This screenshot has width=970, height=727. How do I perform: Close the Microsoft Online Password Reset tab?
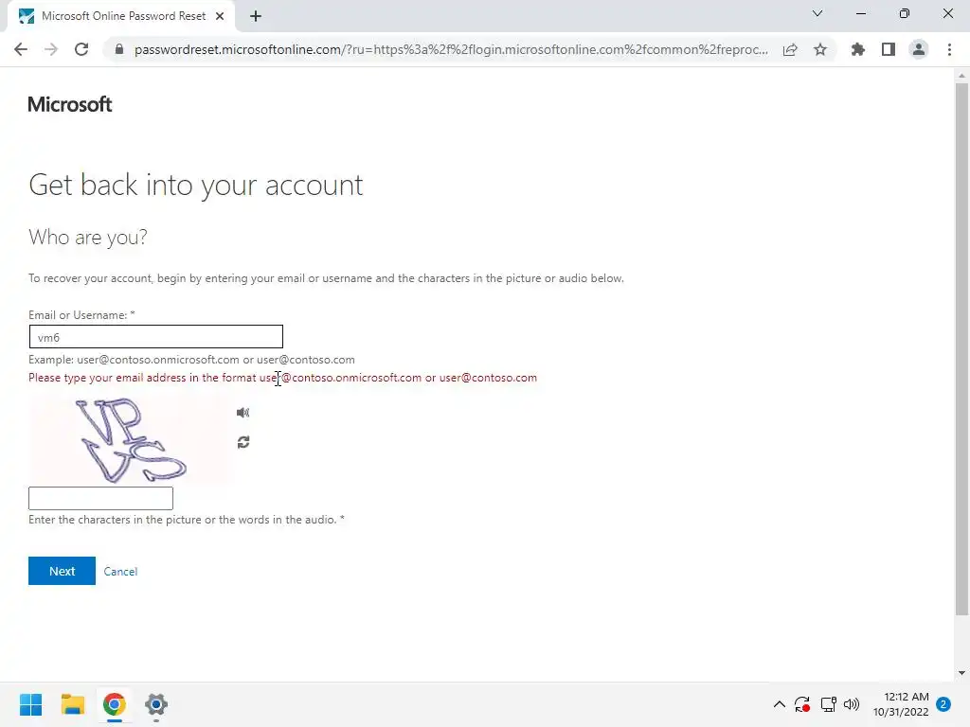(x=220, y=17)
